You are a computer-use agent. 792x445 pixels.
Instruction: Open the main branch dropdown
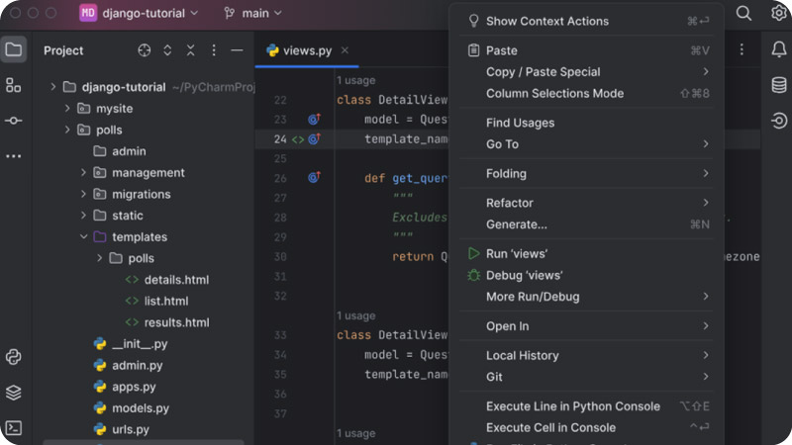point(252,13)
